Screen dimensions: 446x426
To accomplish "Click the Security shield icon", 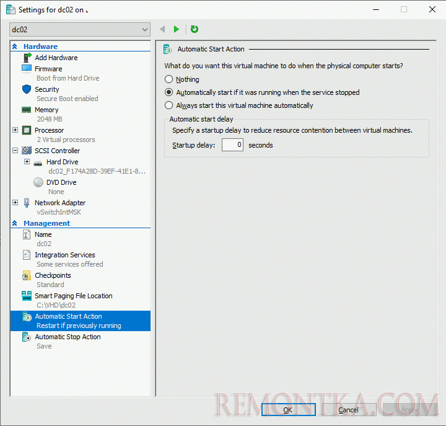I will point(27,89).
